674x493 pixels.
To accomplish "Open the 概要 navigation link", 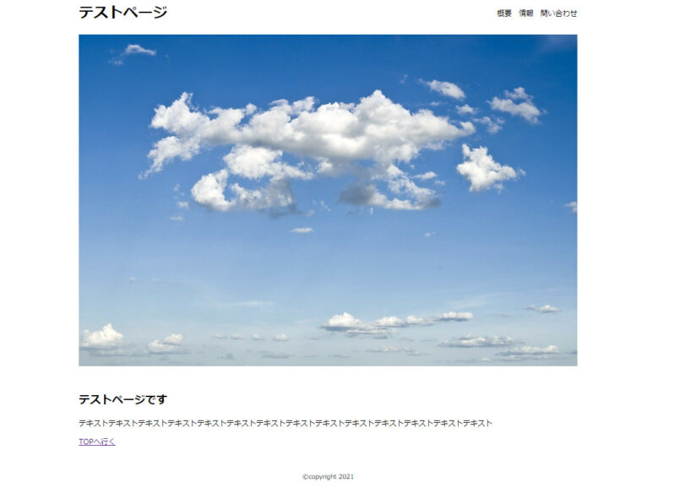I will click(504, 14).
